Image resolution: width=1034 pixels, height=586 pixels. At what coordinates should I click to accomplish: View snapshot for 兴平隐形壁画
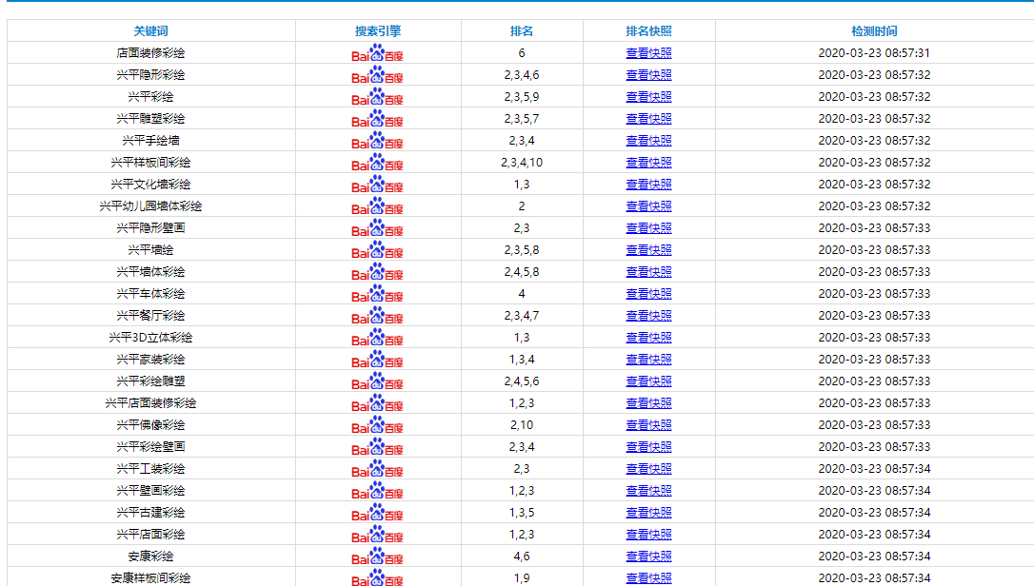tap(649, 228)
